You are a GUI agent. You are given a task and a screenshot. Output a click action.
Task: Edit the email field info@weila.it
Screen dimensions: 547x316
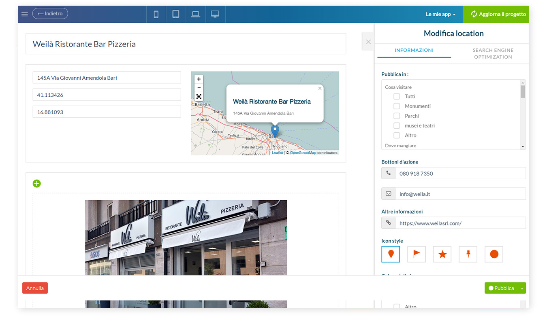tap(460, 194)
